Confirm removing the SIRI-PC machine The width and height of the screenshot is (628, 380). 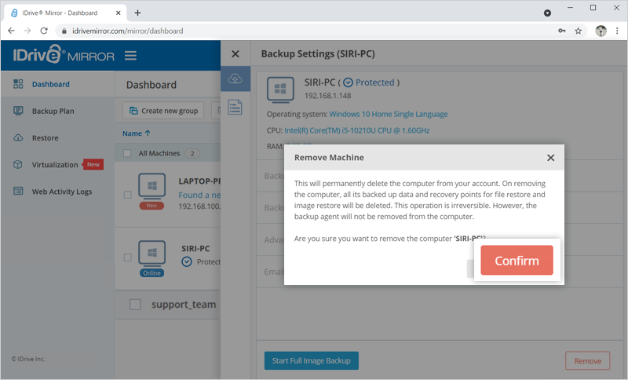coord(517,261)
